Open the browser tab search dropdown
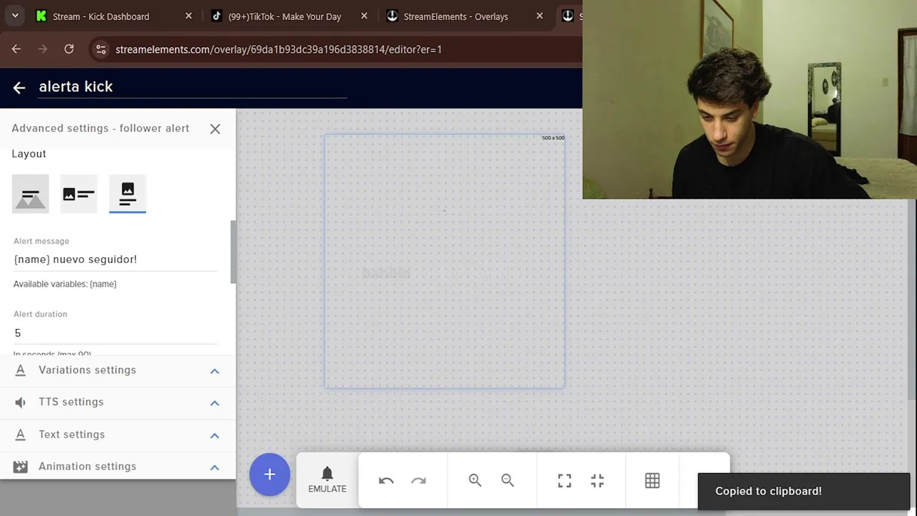The width and height of the screenshot is (917, 516). click(14, 16)
